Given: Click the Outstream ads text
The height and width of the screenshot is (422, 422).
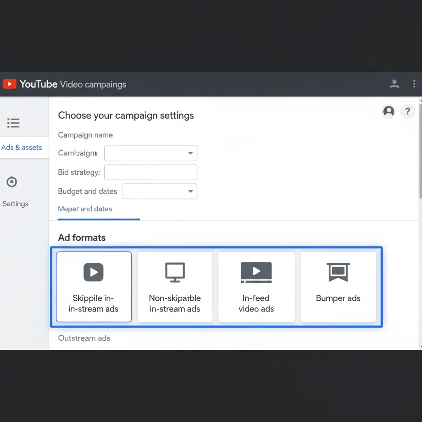Looking at the screenshot, I should coord(84,338).
